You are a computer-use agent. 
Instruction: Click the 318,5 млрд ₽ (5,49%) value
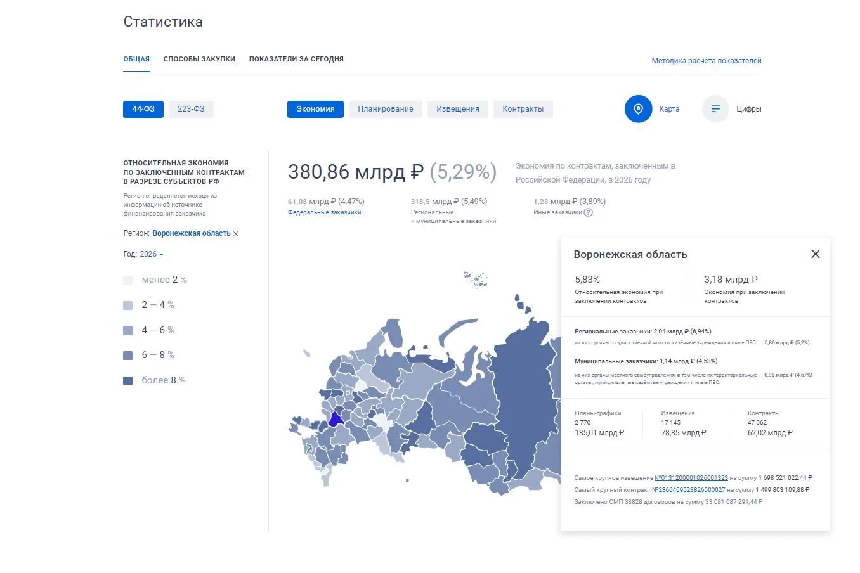coord(449,202)
